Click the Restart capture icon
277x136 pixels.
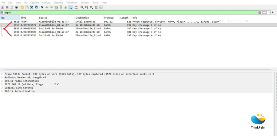(x=12, y=7)
